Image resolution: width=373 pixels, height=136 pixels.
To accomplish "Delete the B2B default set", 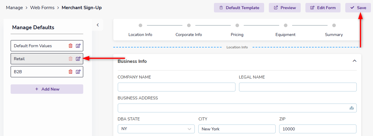I will [x=71, y=72].
